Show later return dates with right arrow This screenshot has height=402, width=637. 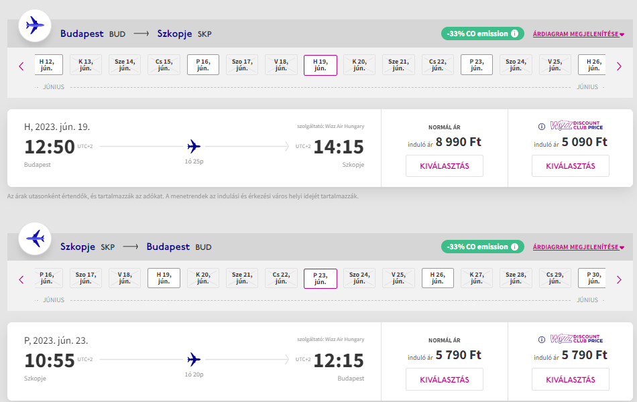pyautogui.click(x=619, y=279)
